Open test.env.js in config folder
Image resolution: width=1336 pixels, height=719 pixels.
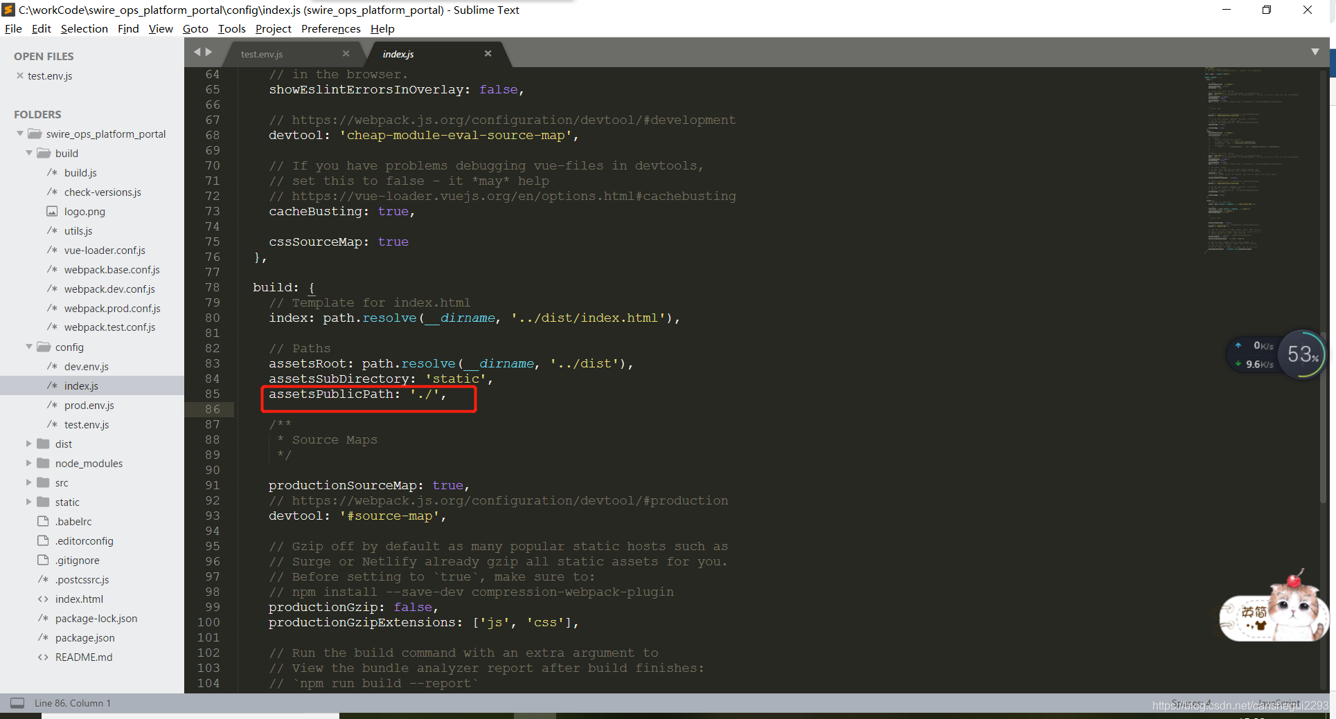pyautogui.click(x=87, y=424)
